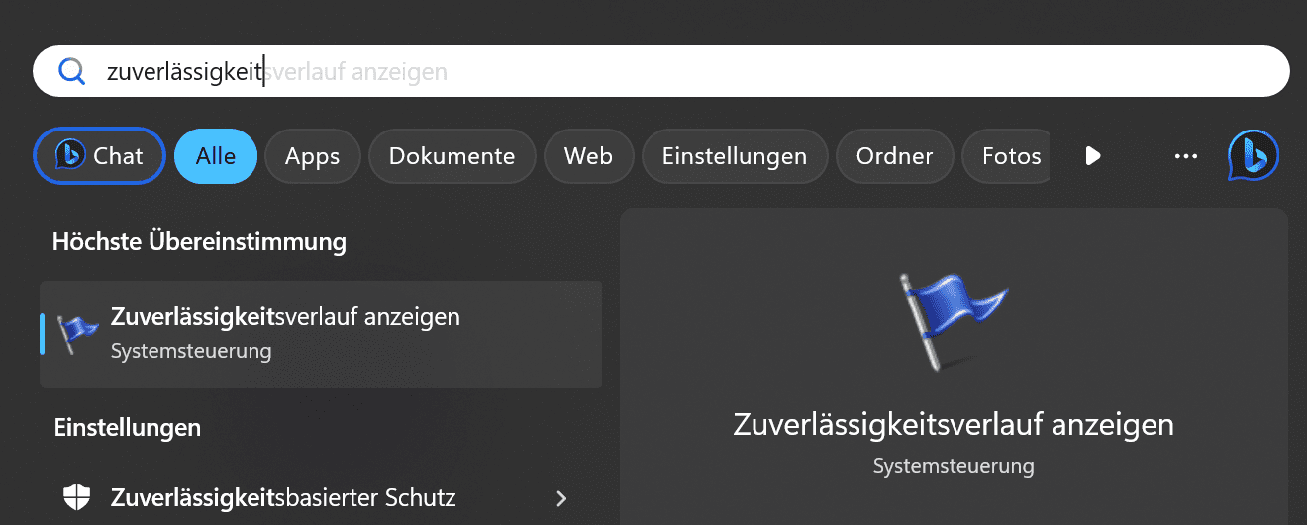Click the shield icon beside Zuverlässigkeitsbasierter Schutz
The height and width of the screenshot is (525, 1307).
coord(77,497)
